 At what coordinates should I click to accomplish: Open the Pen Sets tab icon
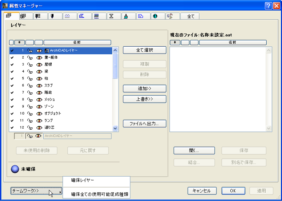(x=41, y=16)
